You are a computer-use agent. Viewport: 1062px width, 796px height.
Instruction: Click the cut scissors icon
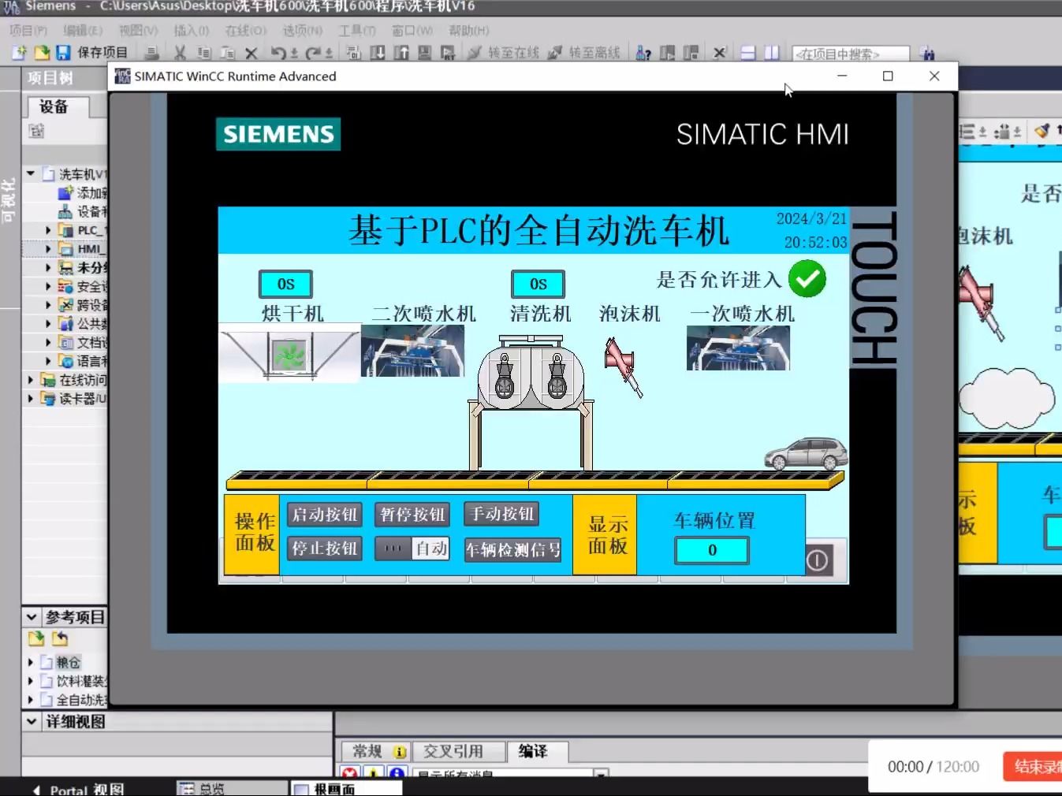pos(180,53)
